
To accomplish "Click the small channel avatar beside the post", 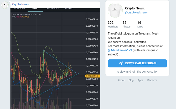I will tap(5, 5).
